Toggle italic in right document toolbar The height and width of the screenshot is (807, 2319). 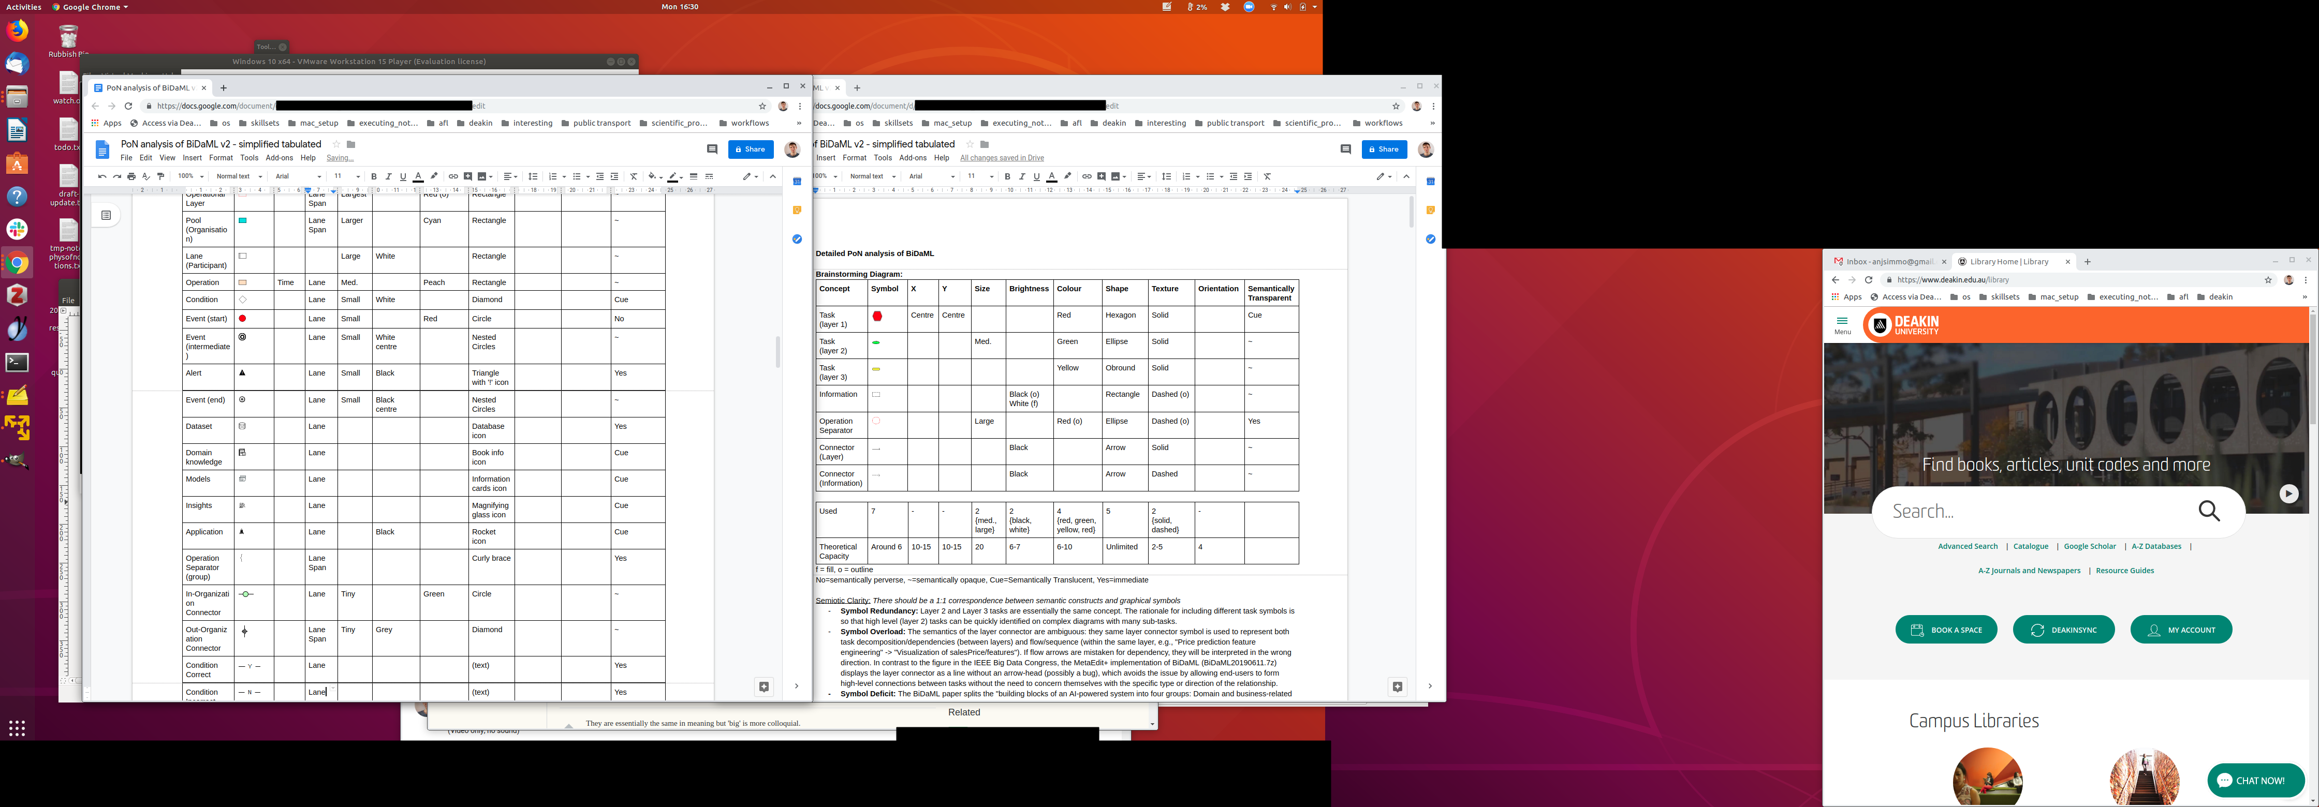(1022, 176)
